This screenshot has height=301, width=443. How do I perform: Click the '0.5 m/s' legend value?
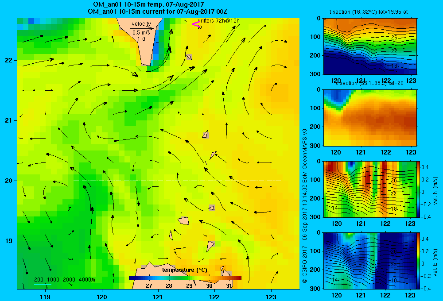pos(141,33)
